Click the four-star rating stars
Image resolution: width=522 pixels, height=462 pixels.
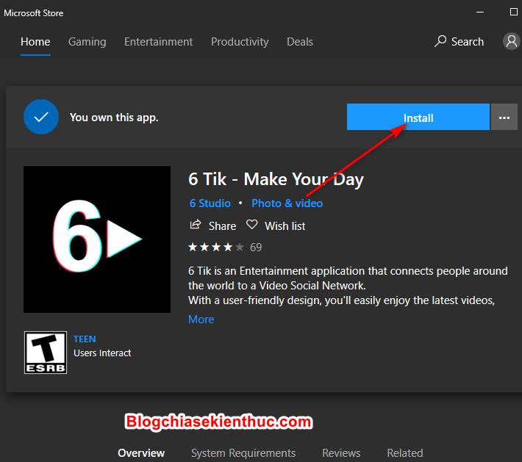(x=216, y=248)
